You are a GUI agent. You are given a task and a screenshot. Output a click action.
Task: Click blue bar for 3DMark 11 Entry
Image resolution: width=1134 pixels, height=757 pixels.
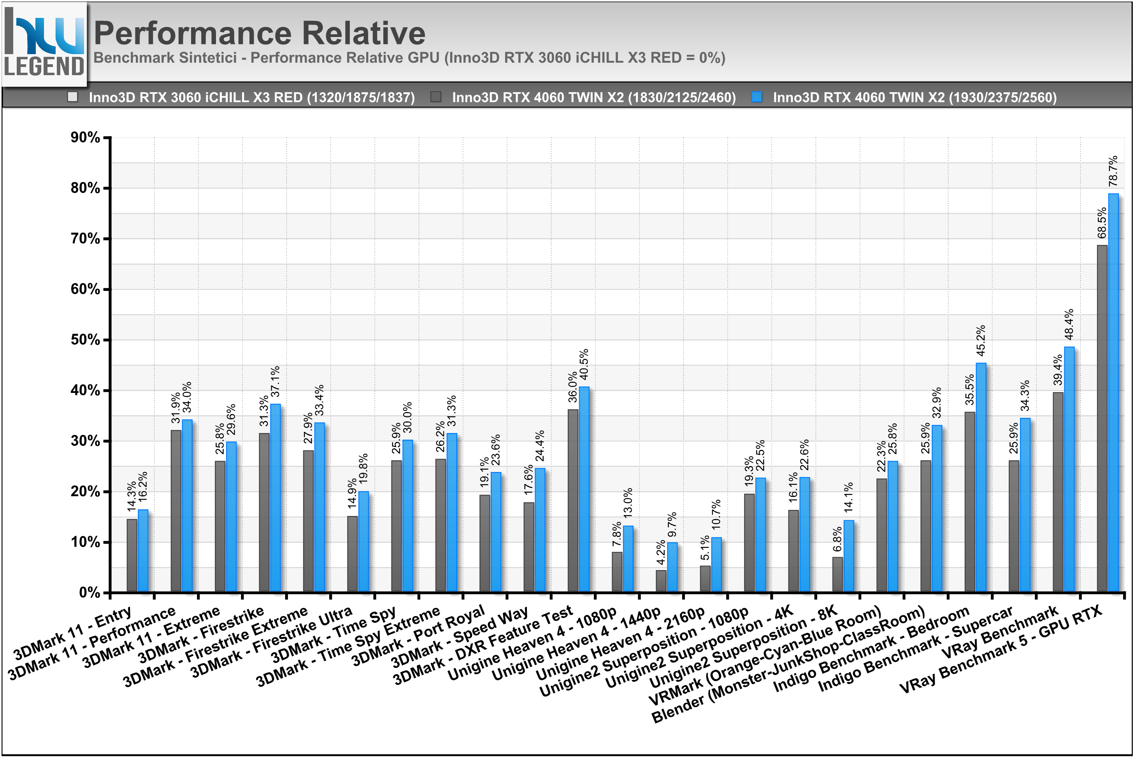pyautogui.click(x=143, y=550)
